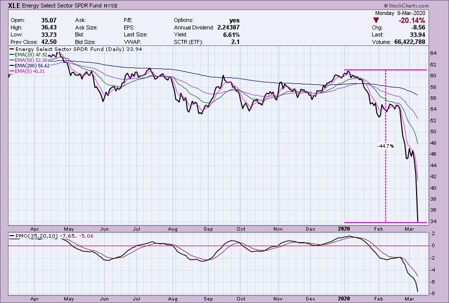Click the EMA(5) 41.31 legend entry
Viewport: 449px width, 303px height.
click(x=27, y=71)
